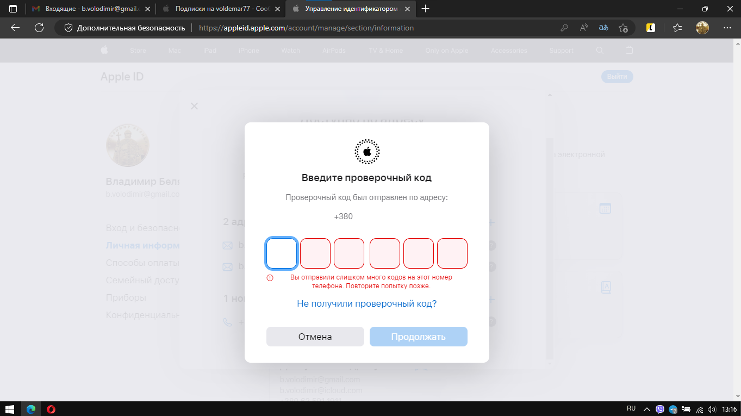Open Support in Apple navigation
This screenshot has width=741, height=416.
(562, 51)
